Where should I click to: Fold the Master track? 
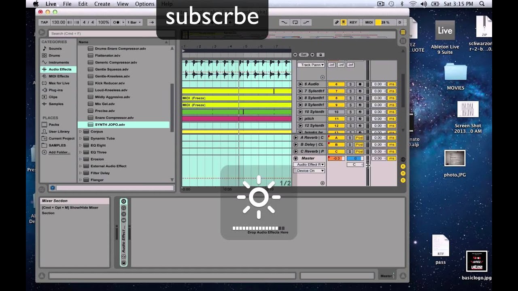coord(295,158)
